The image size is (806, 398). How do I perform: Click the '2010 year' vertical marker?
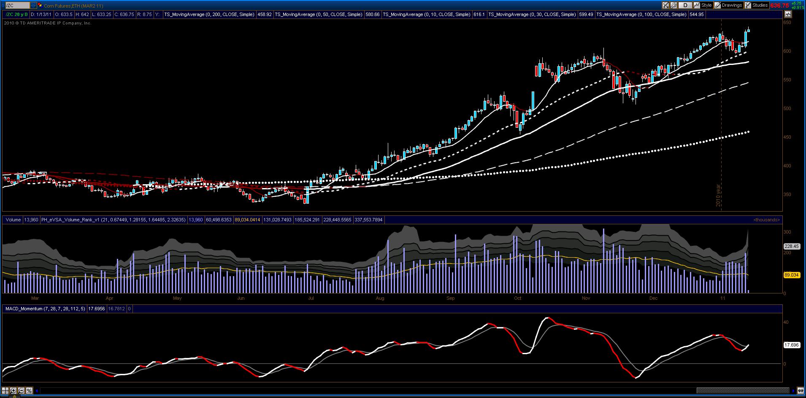[x=718, y=195]
